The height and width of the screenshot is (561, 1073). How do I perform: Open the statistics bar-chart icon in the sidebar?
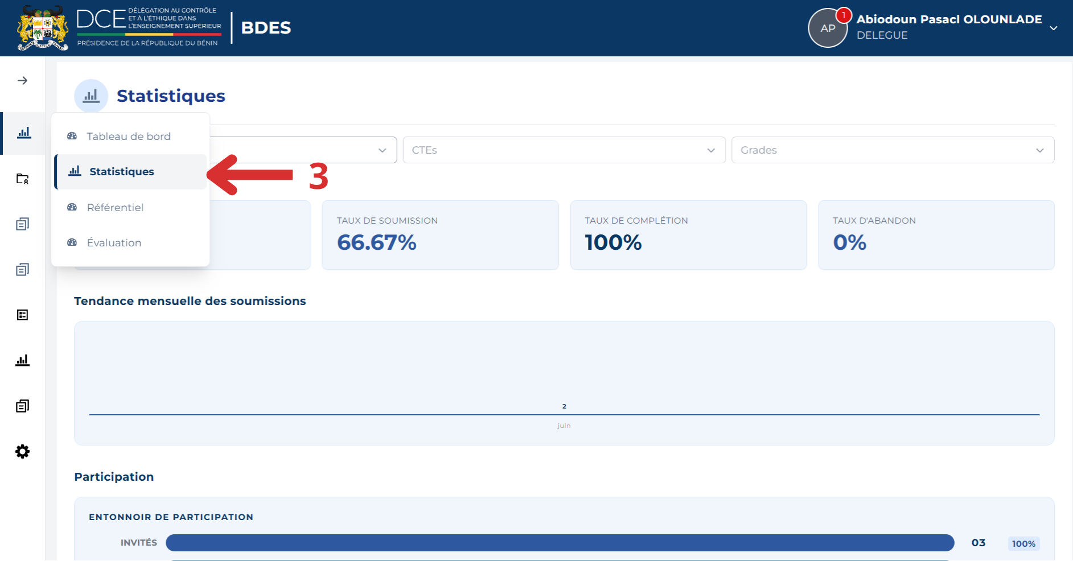click(x=23, y=133)
